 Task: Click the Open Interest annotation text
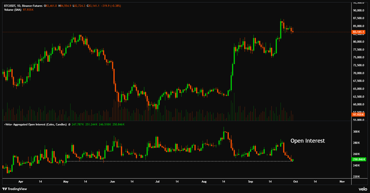(307, 141)
